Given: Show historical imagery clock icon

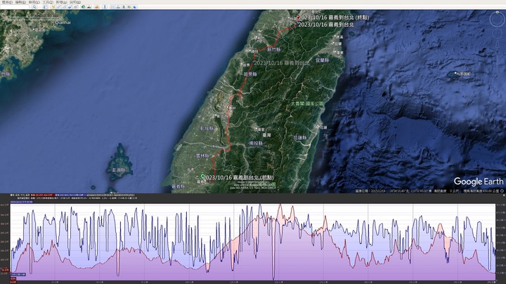Looking at the screenshot, I should [83, 7].
